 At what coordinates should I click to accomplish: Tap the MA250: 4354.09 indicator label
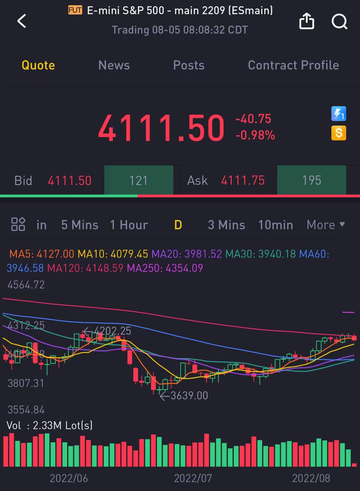(165, 268)
